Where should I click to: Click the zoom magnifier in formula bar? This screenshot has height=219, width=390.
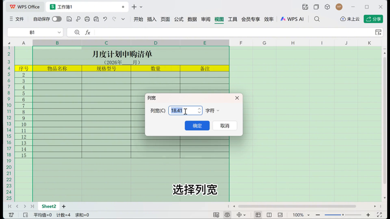pyautogui.click(x=77, y=32)
